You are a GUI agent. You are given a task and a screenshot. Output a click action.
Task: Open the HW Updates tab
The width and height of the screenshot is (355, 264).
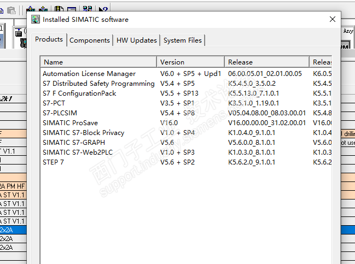click(x=137, y=40)
